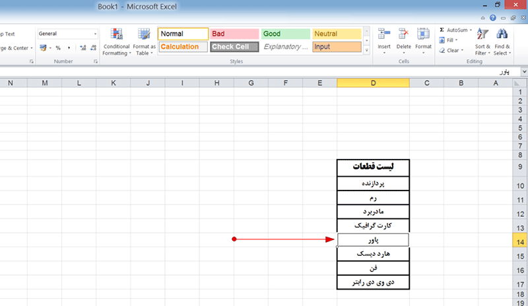
Task: Click the Sort & Filter icon
Action: (482, 41)
